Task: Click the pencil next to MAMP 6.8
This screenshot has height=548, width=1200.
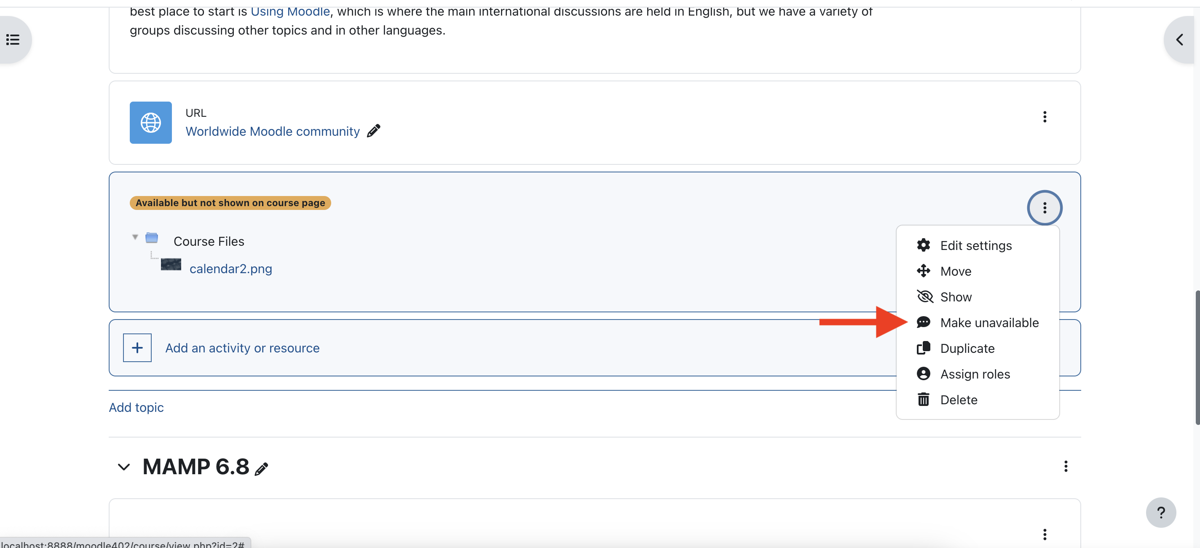Action: [x=261, y=469]
